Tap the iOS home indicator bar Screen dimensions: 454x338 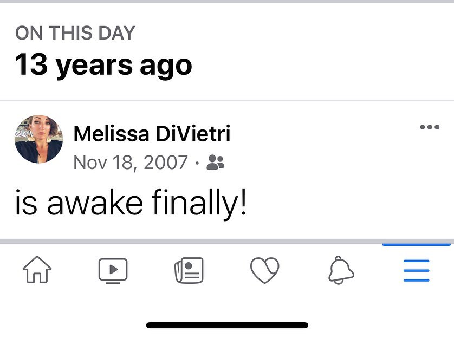tap(227, 325)
